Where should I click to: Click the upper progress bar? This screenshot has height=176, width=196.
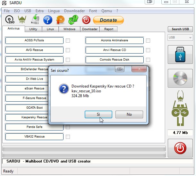[x=84, y=148]
